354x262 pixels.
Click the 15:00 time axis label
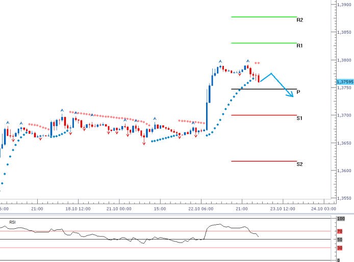(160, 209)
